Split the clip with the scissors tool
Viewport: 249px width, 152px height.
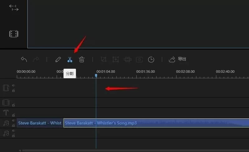(x=70, y=59)
